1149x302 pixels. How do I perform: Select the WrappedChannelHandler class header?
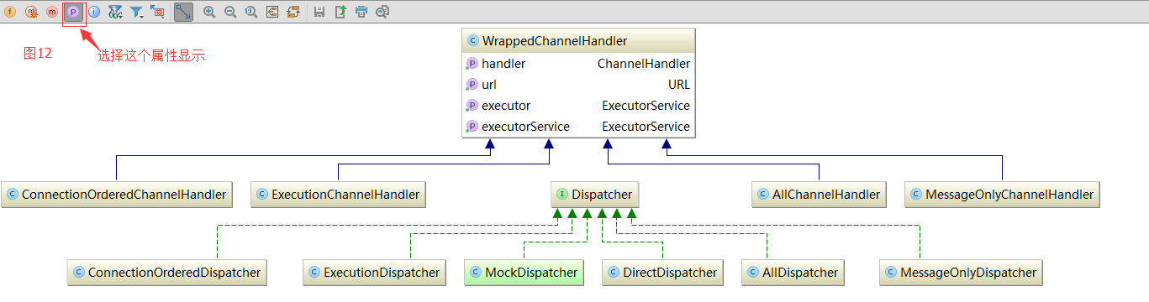(x=578, y=41)
